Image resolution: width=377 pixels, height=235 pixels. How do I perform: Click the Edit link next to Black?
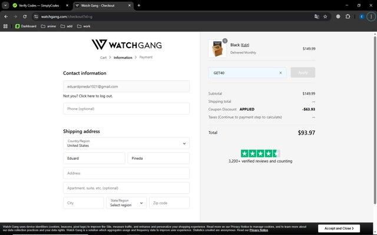pyautogui.click(x=245, y=45)
